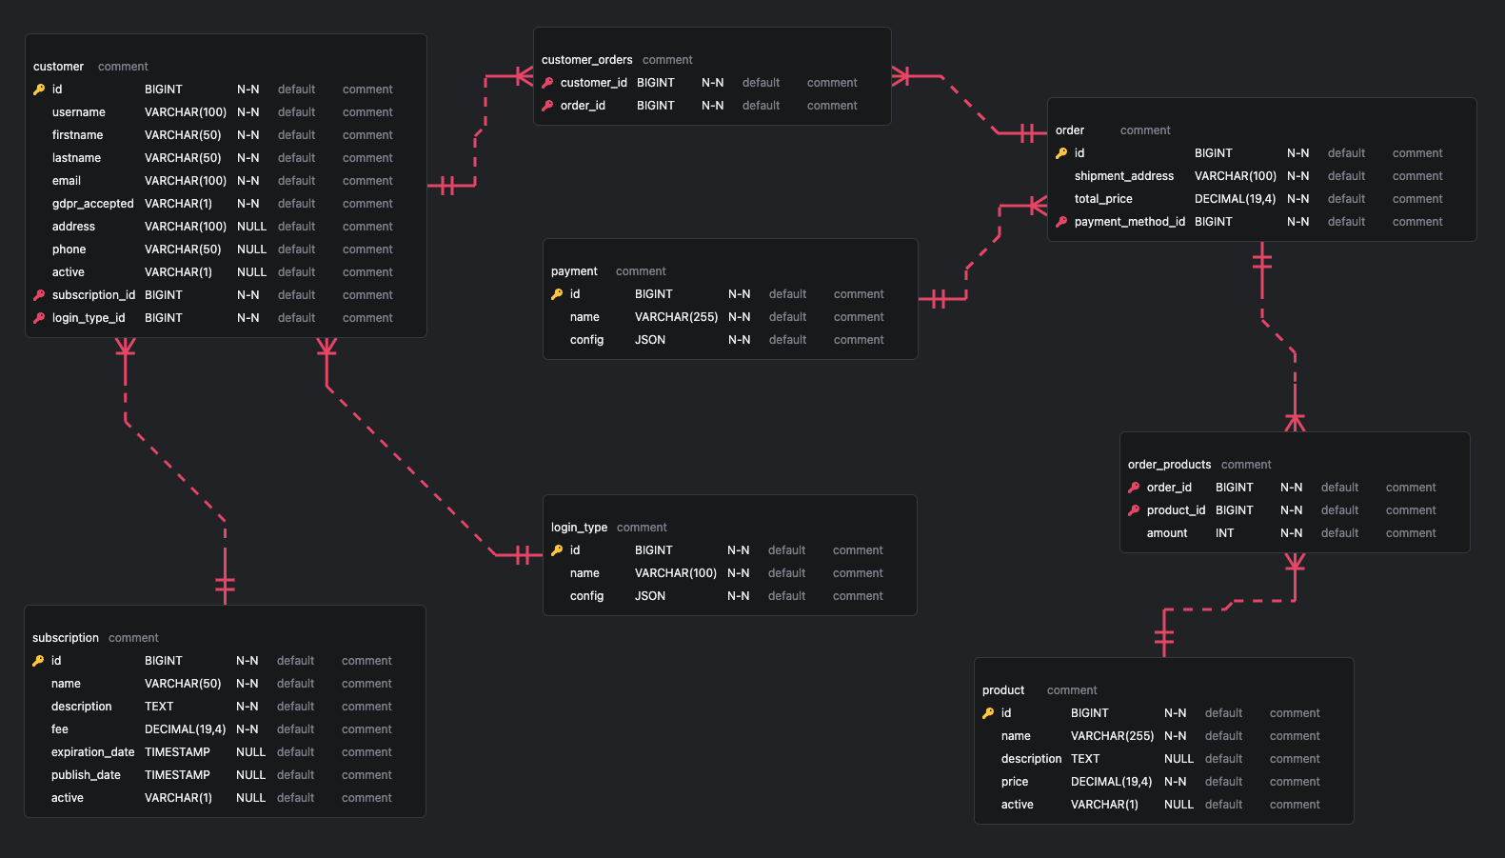Click the fee column in subscription table
This screenshot has width=1505, height=858.
pyautogui.click(x=60, y=729)
